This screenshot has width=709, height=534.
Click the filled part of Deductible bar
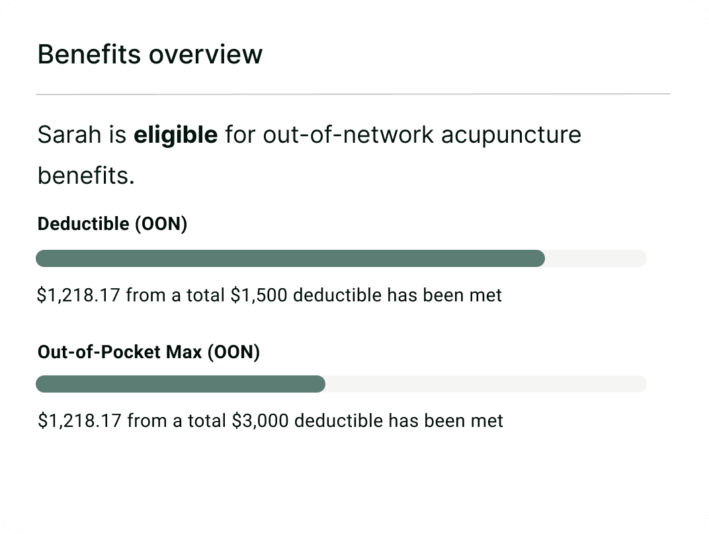(x=290, y=258)
